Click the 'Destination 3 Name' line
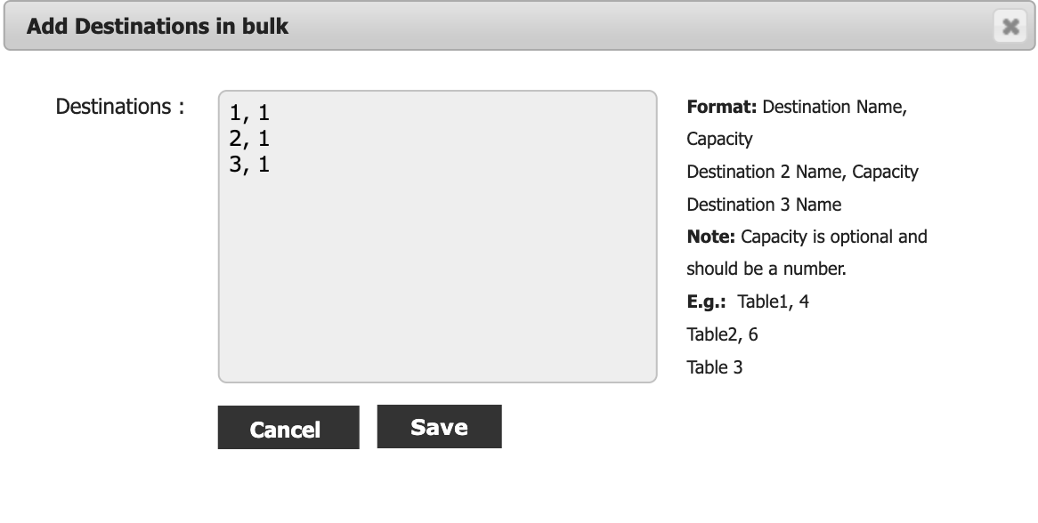 764,205
